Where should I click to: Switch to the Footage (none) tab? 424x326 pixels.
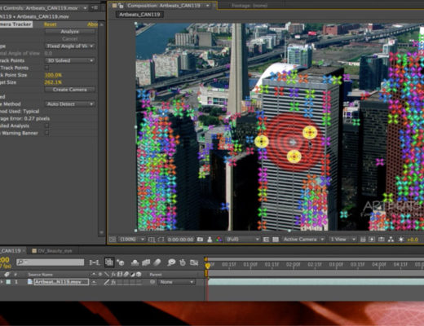[250, 6]
